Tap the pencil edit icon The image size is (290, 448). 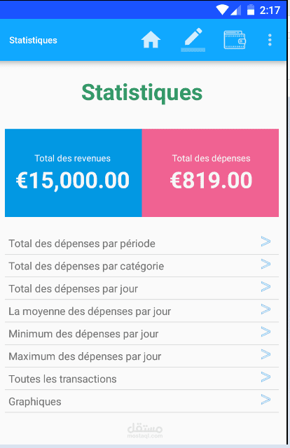point(193,40)
